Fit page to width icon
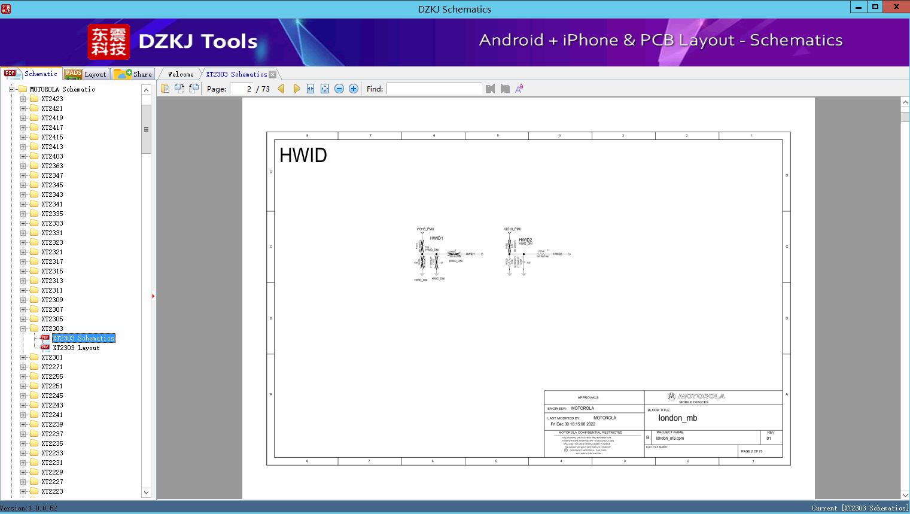 coord(311,89)
